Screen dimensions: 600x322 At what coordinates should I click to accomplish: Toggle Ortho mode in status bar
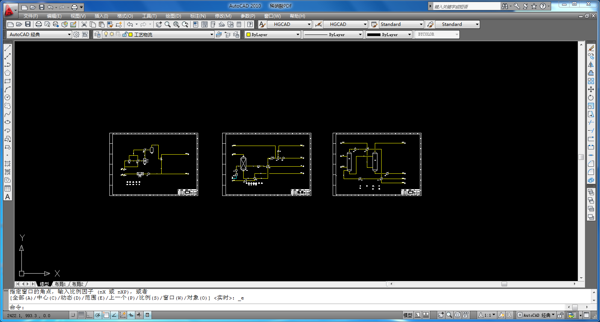pyautogui.click(x=89, y=315)
